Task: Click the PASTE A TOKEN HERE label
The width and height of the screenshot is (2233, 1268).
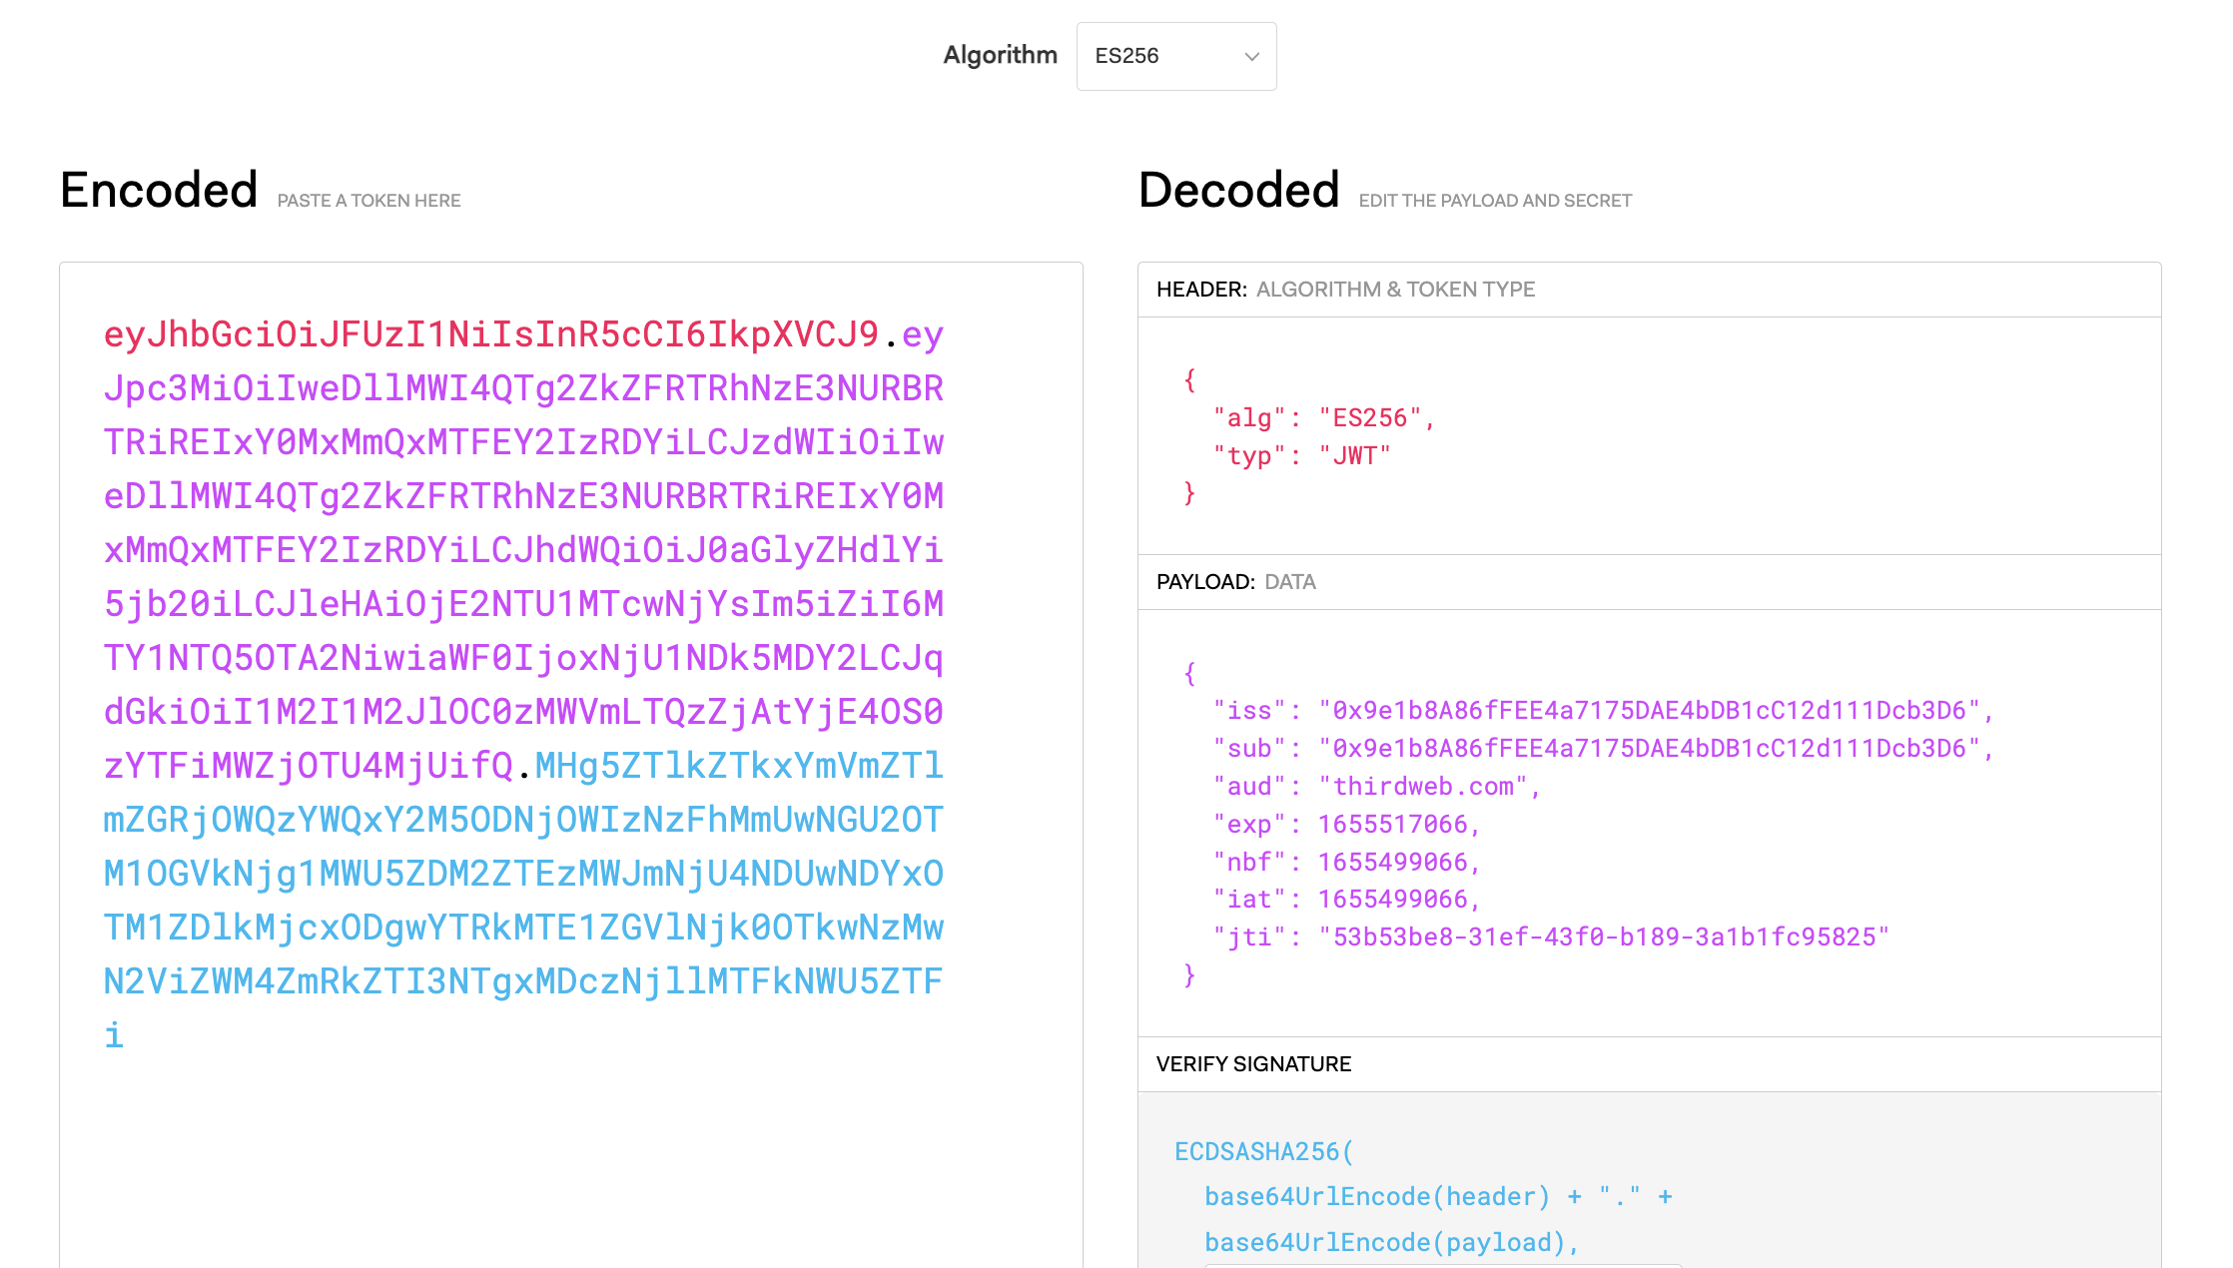Action: (x=369, y=200)
